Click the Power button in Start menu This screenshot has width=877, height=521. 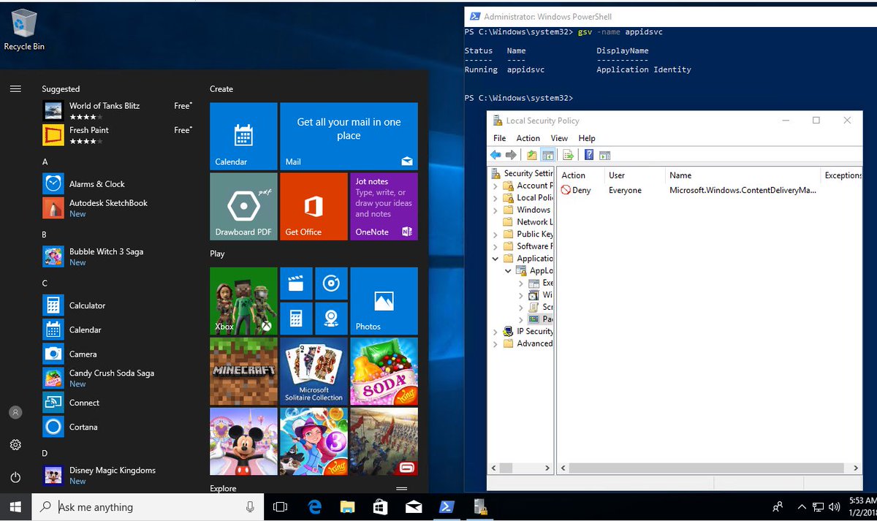pos(15,477)
